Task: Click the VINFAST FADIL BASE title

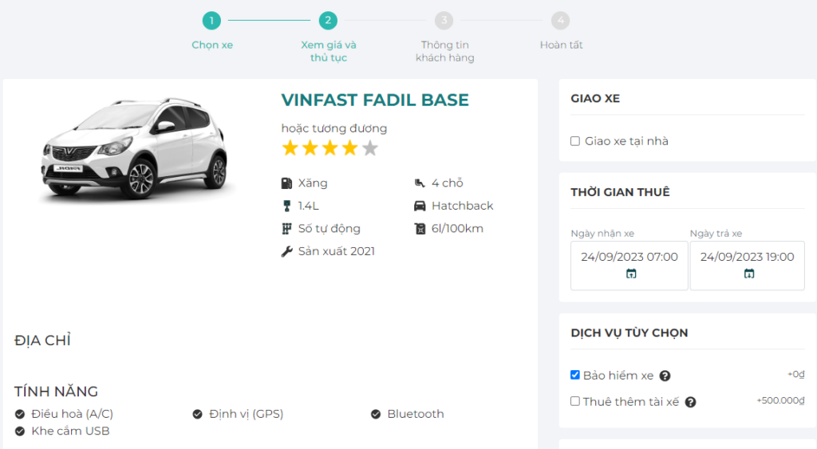Action: point(375,100)
